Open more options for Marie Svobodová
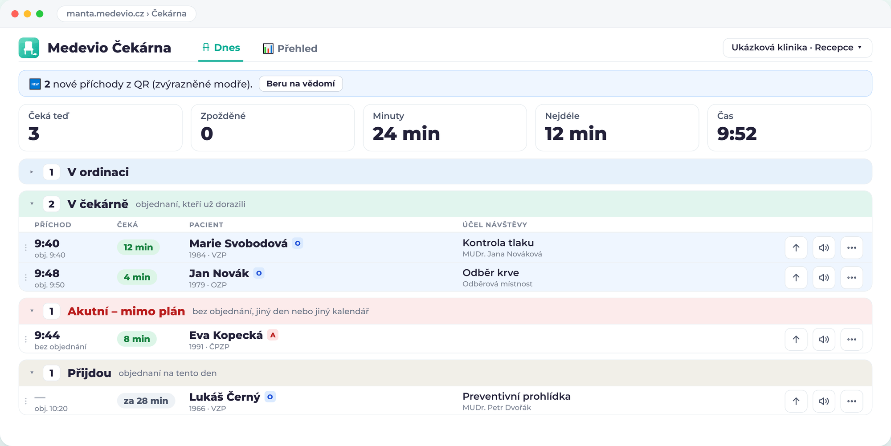 click(x=852, y=248)
